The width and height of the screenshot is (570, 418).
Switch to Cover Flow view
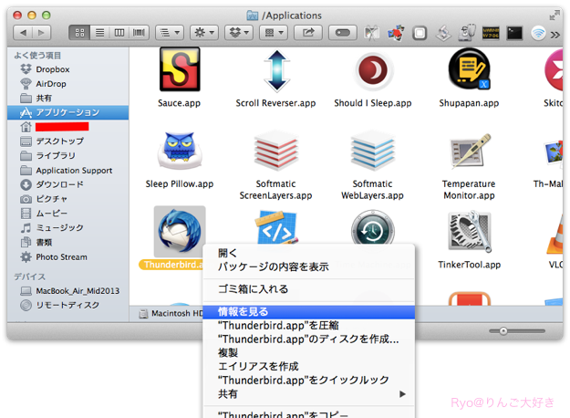[139, 33]
